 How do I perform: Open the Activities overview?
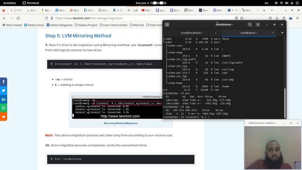point(9,3)
